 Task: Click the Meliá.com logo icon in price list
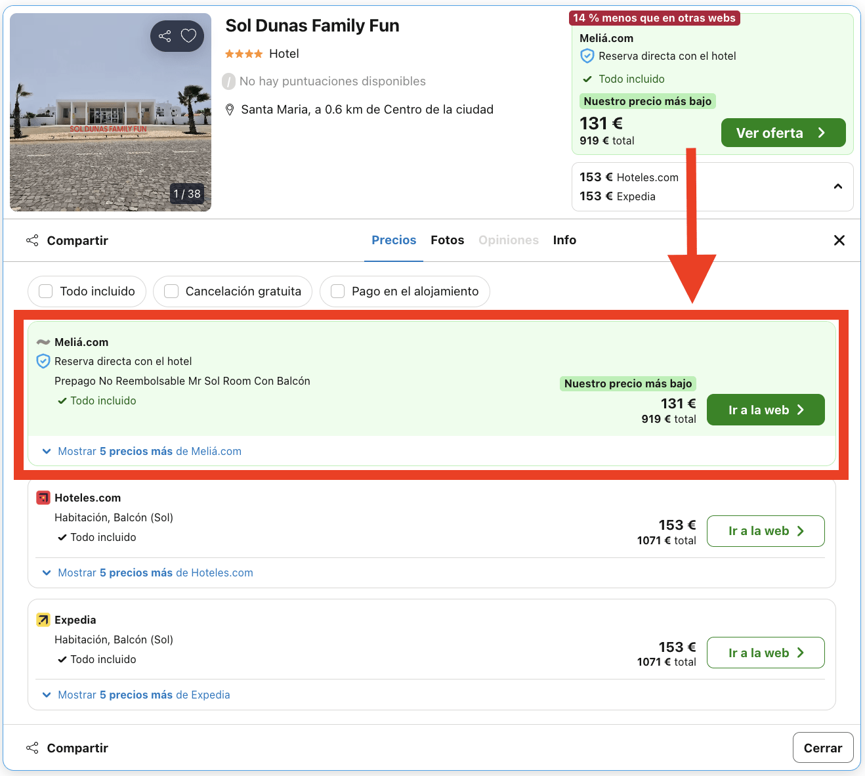[x=43, y=342]
